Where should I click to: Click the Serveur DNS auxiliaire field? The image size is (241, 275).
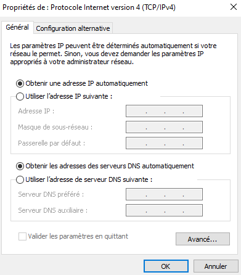(x=164, y=210)
